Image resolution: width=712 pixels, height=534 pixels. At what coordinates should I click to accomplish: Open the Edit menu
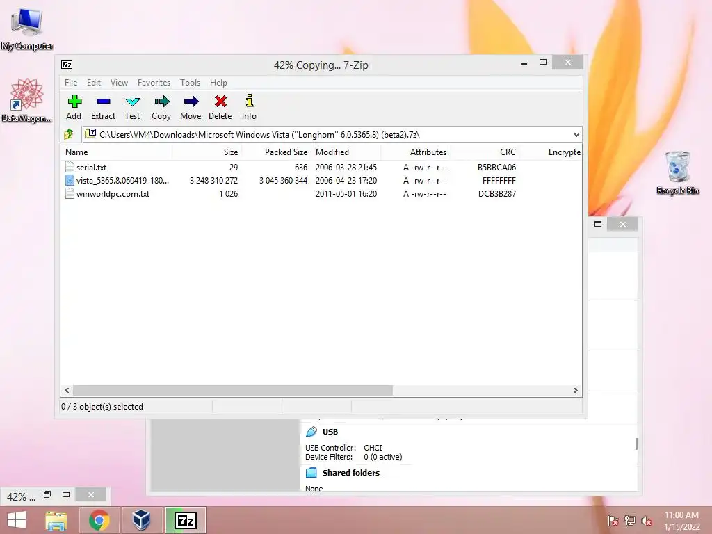pos(94,83)
